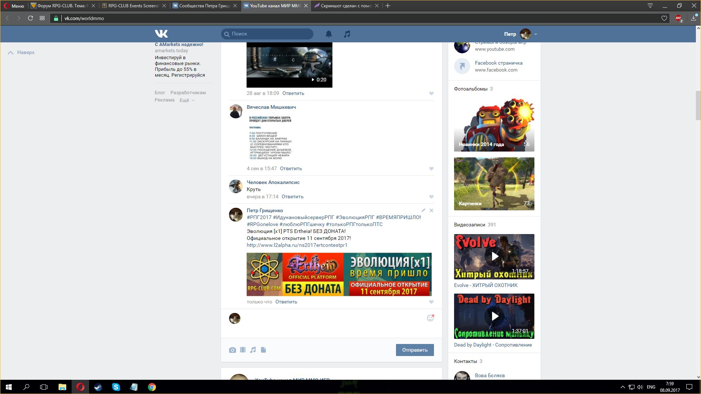Like Вячеслав Мишкевич's comment
The image size is (701, 394).
pos(431,169)
